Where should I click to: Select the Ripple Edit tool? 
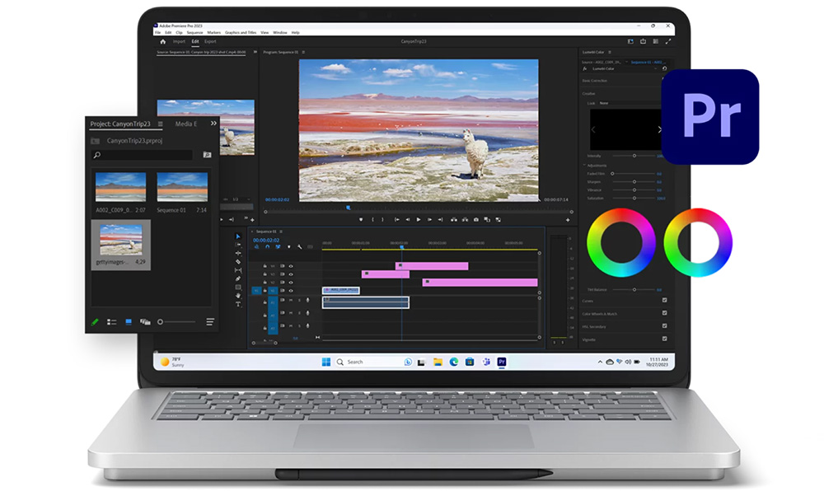coord(237,253)
